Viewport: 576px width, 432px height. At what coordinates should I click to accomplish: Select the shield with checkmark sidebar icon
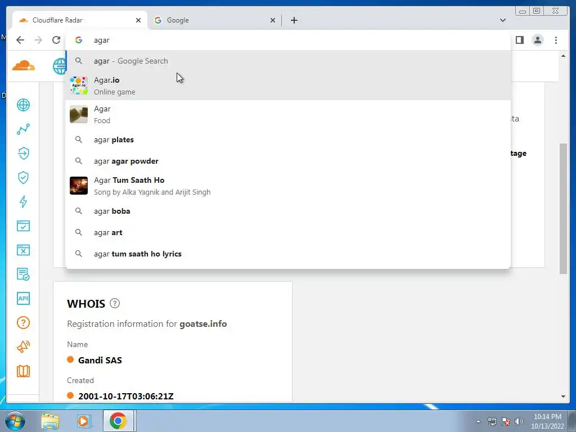[x=23, y=177]
